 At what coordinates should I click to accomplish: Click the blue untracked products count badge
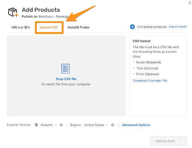132,27
